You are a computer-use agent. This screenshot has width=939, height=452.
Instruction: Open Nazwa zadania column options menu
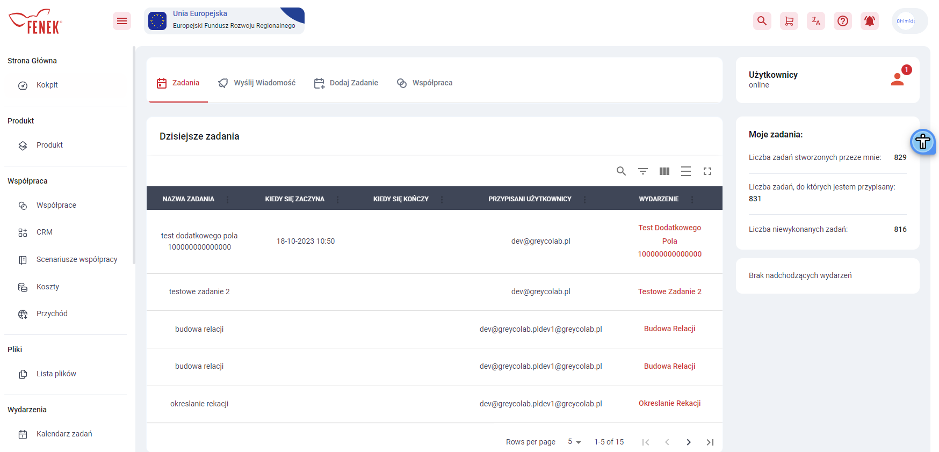pyautogui.click(x=228, y=199)
